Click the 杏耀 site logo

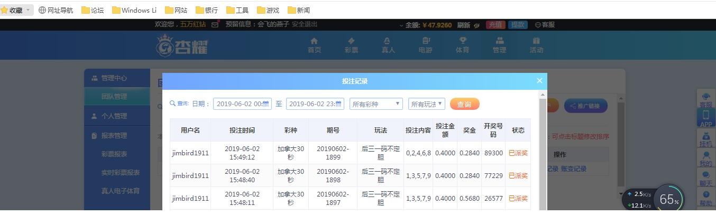click(x=182, y=45)
